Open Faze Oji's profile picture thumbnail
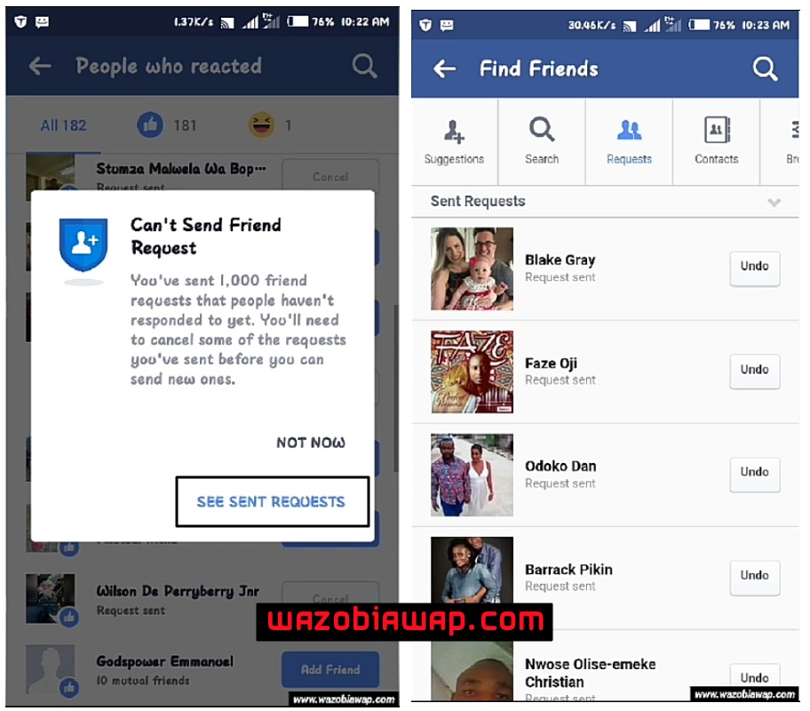 pos(472,371)
